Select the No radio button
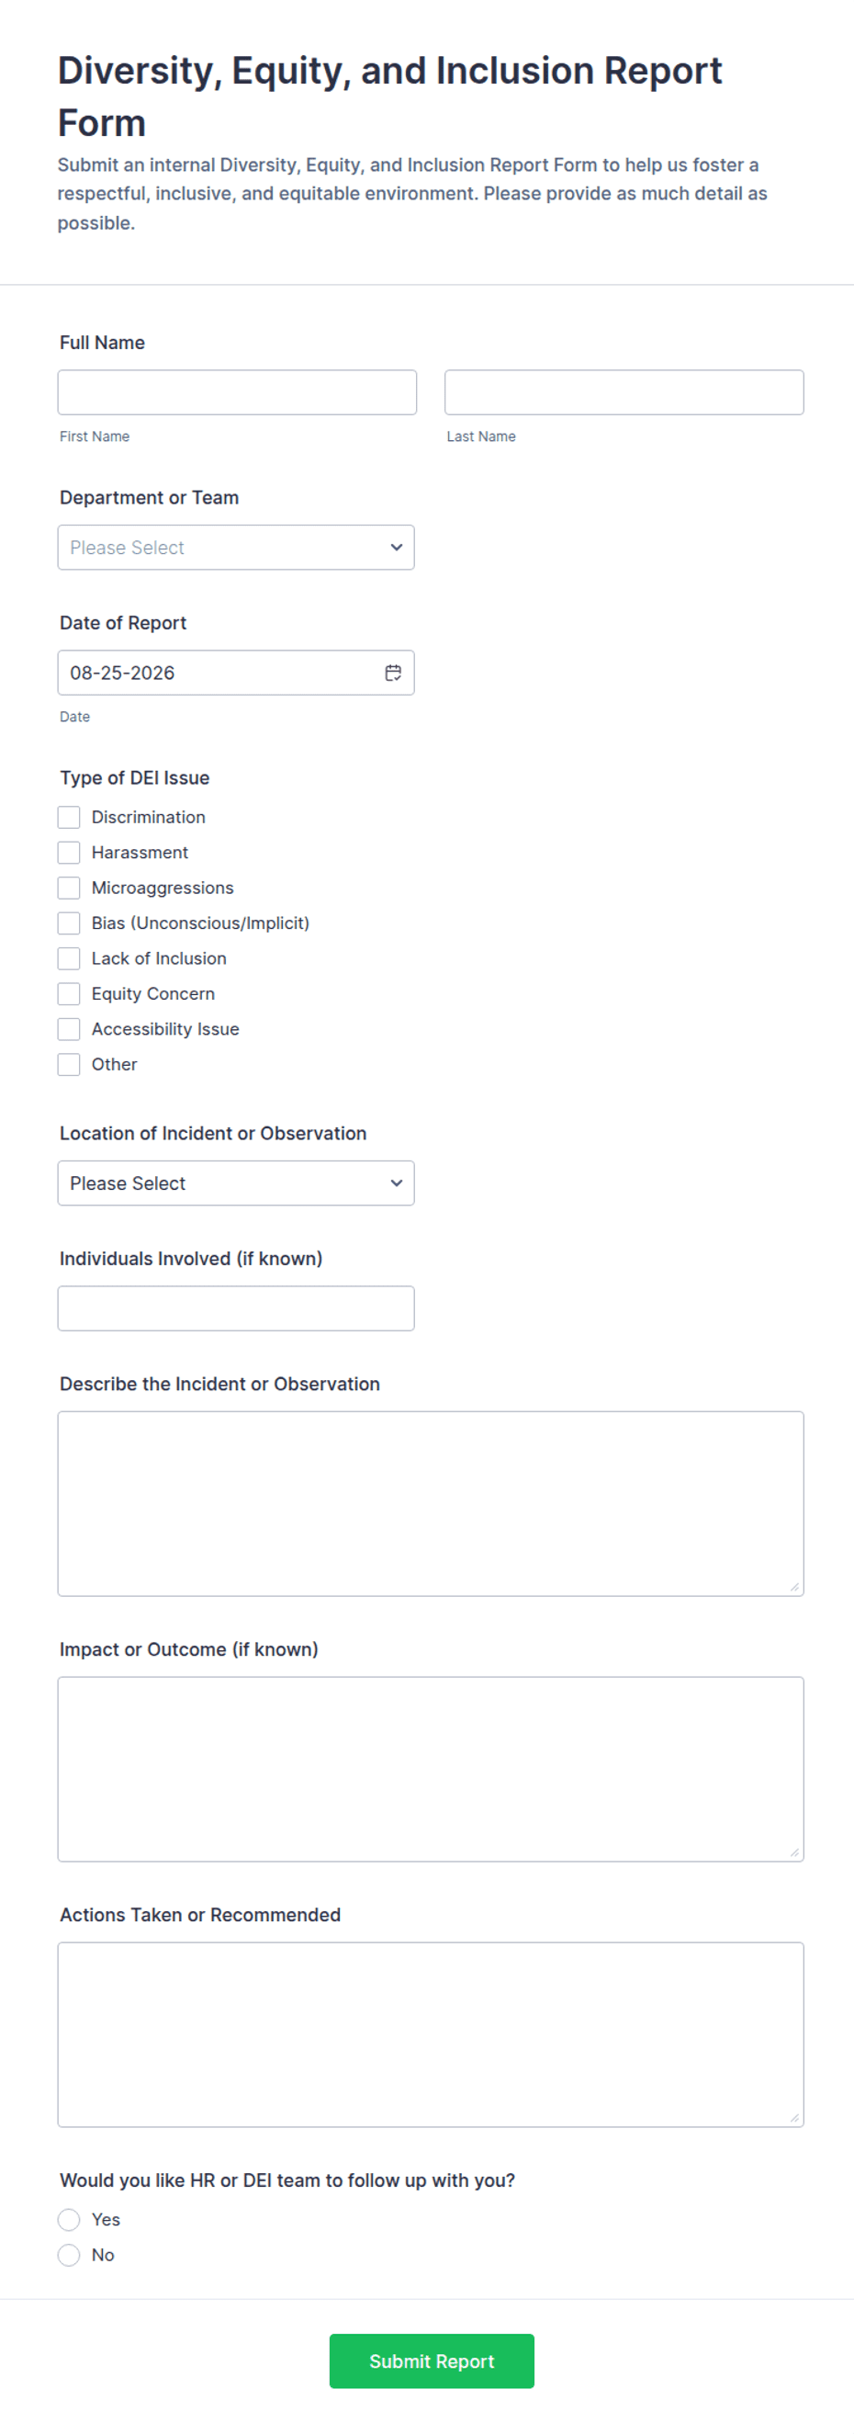 [69, 2255]
